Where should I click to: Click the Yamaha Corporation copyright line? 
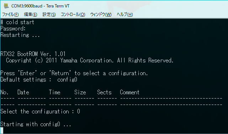click(x=90, y=60)
